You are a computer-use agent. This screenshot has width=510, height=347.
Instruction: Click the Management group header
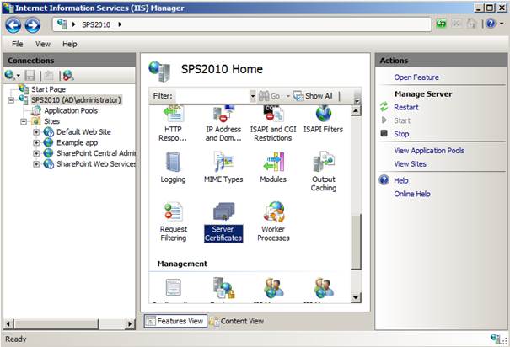coord(182,264)
